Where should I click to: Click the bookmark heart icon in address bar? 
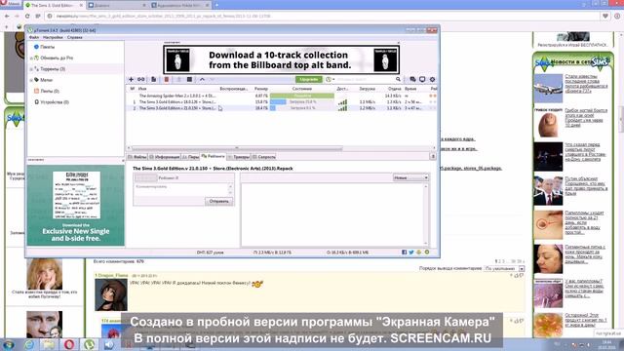pos(605,16)
